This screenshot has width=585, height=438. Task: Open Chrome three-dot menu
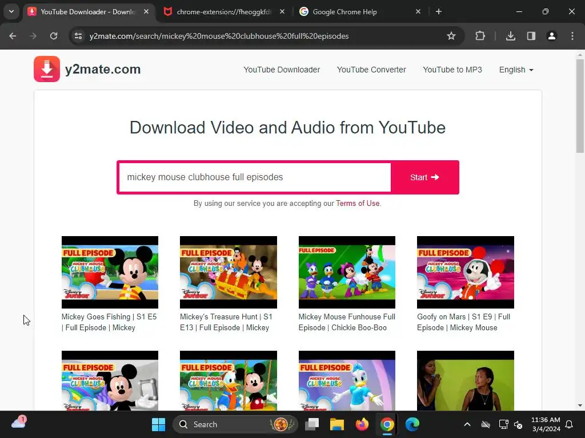(572, 36)
